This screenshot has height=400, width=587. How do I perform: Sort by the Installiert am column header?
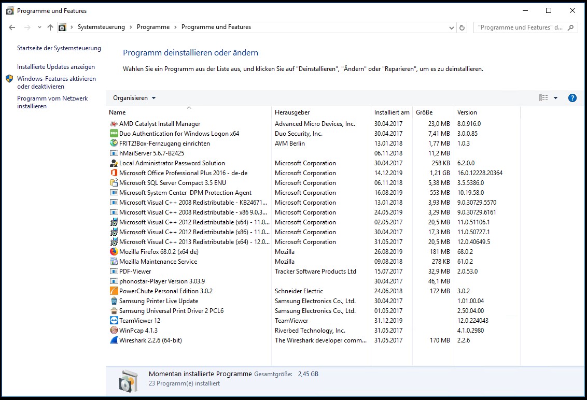[392, 112]
